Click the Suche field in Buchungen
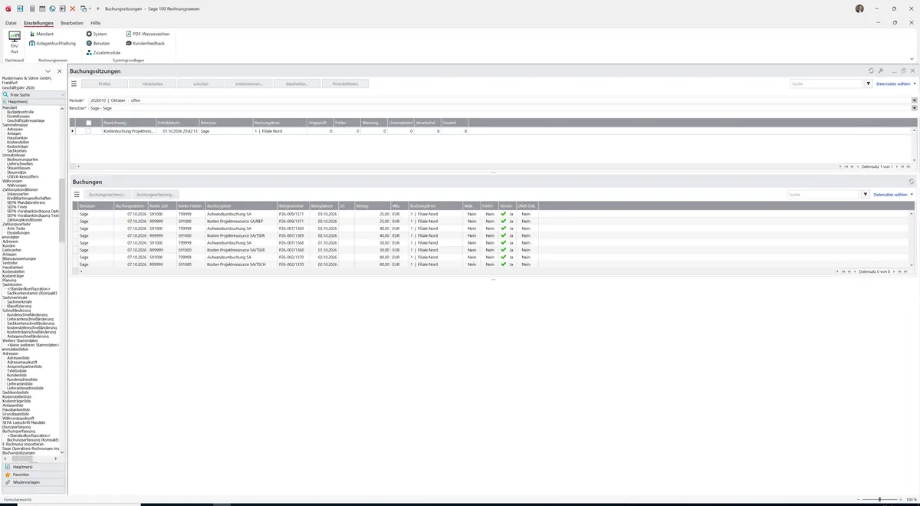The height and width of the screenshot is (506, 920). coord(824,195)
